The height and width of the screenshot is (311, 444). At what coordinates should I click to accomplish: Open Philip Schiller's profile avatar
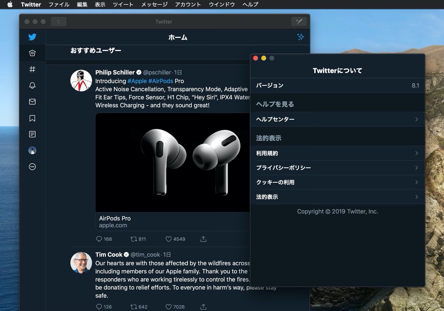tap(81, 80)
